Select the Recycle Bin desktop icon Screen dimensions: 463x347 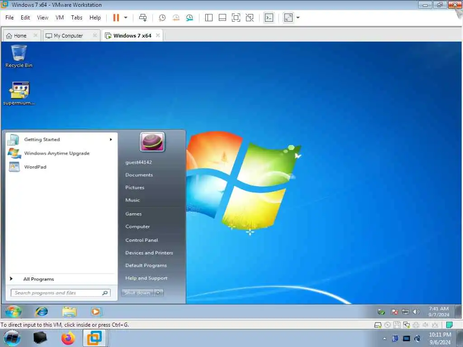[x=19, y=56]
